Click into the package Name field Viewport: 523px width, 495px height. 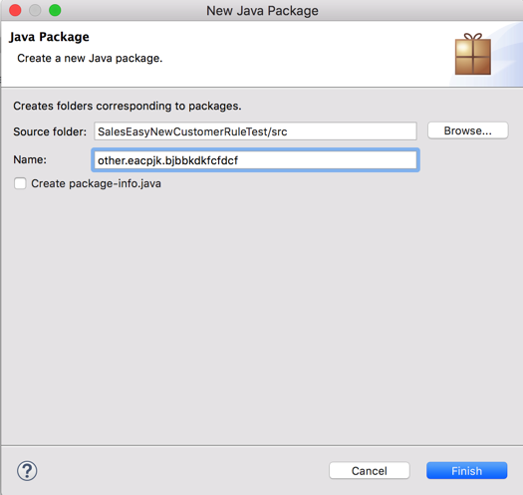255,160
